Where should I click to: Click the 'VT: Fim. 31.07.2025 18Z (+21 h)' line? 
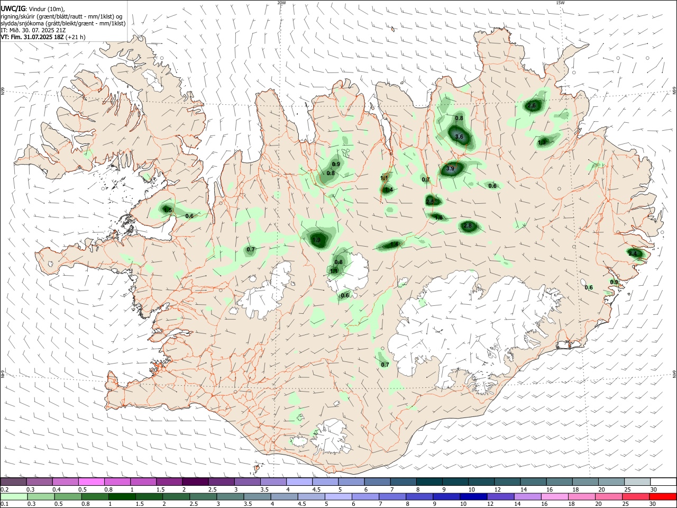[x=43, y=37]
